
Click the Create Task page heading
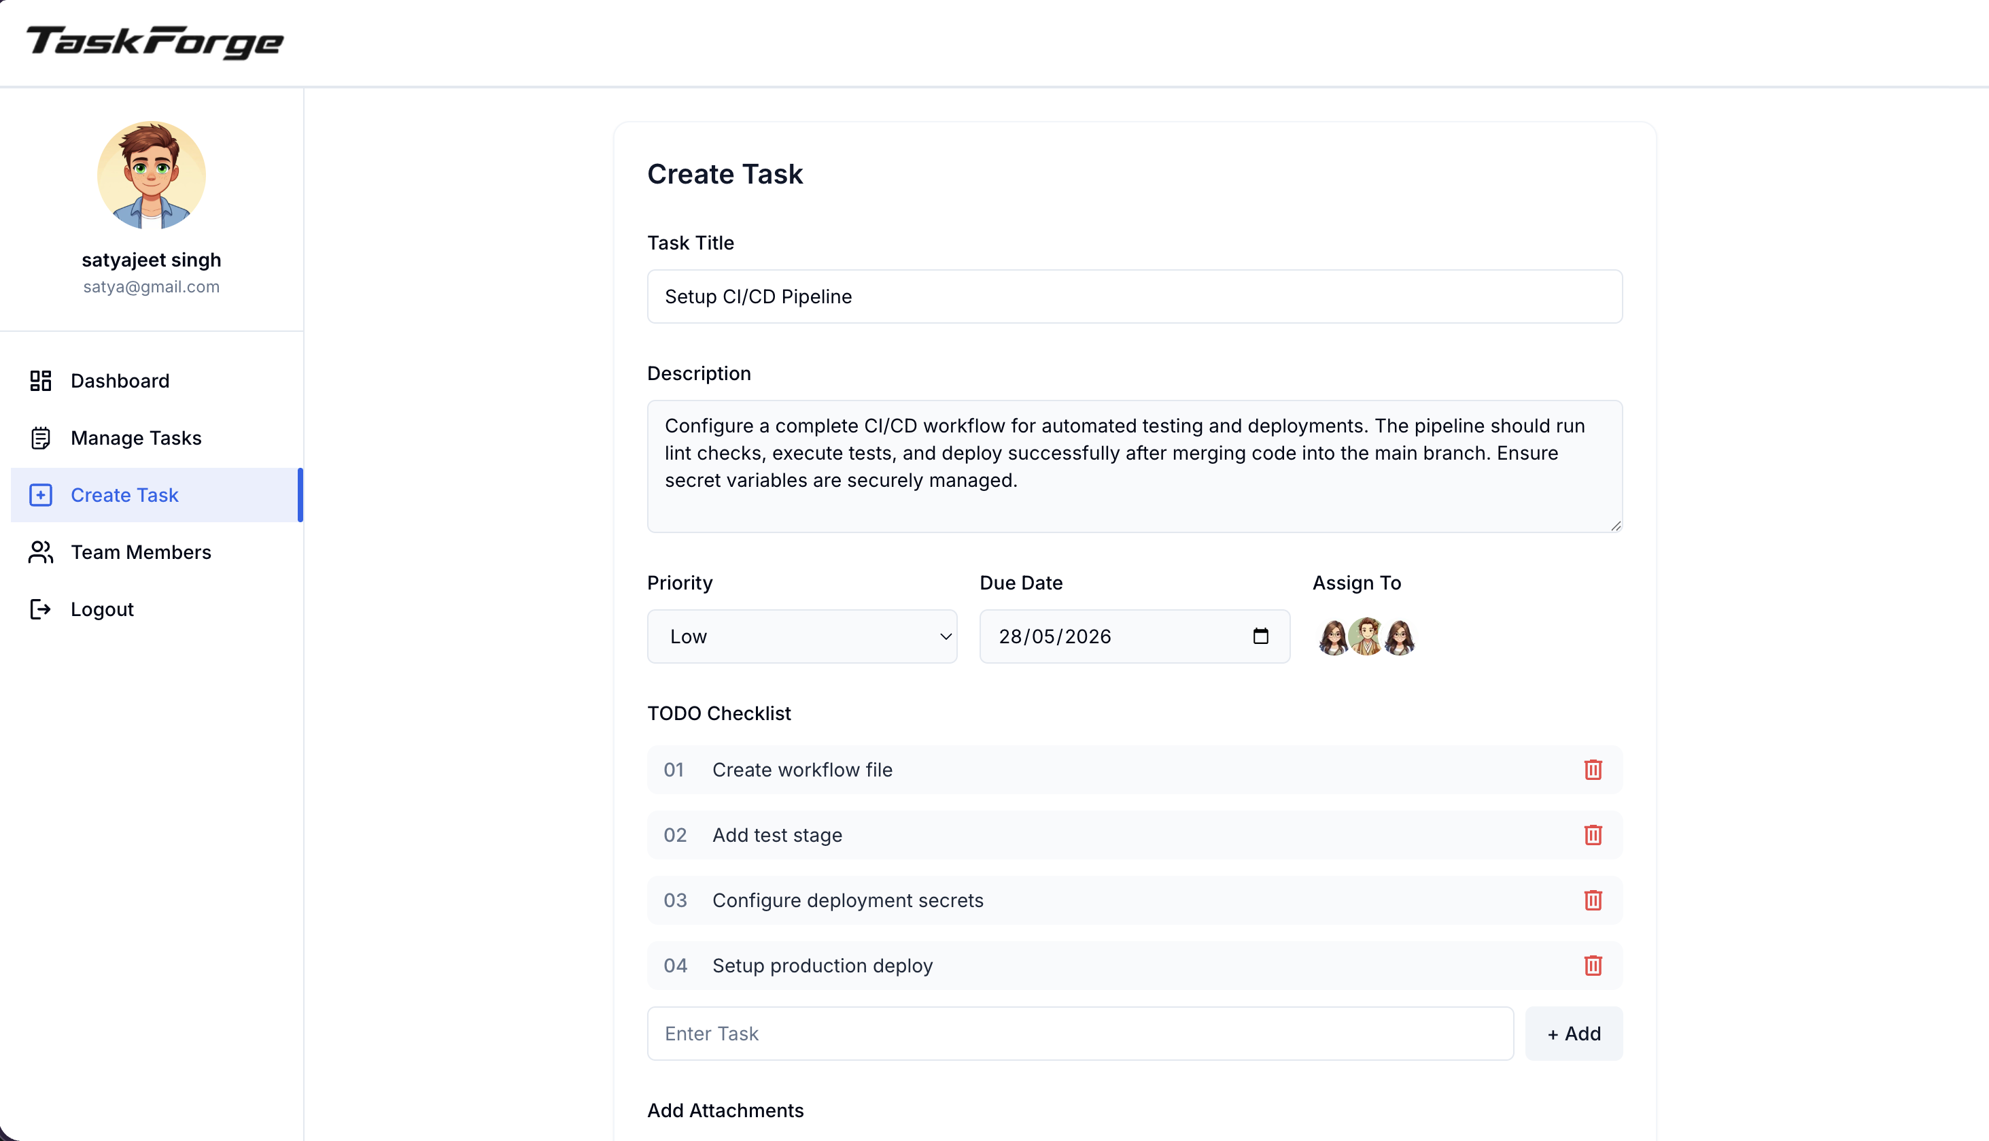click(725, 174)
